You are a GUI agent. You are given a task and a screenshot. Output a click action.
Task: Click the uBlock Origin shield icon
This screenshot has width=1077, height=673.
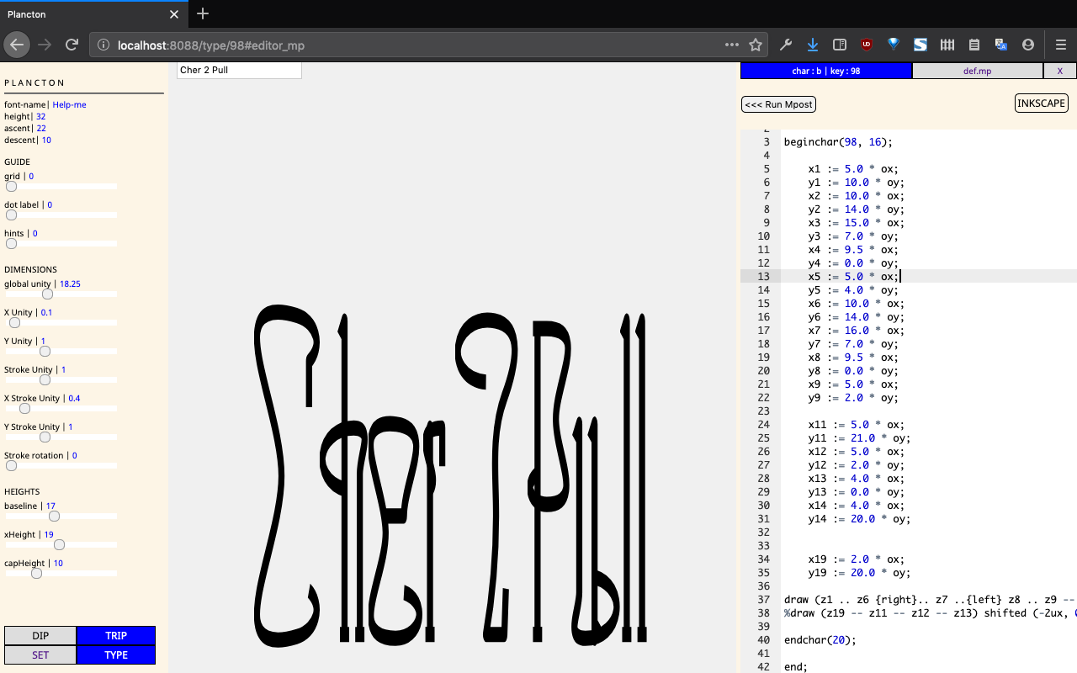866,45
